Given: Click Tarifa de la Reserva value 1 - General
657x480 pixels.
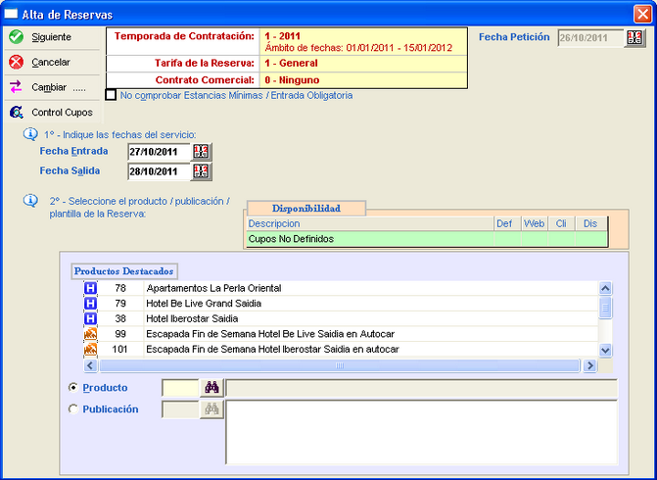Looking at the screenshot, I should (x=291, y=64).
